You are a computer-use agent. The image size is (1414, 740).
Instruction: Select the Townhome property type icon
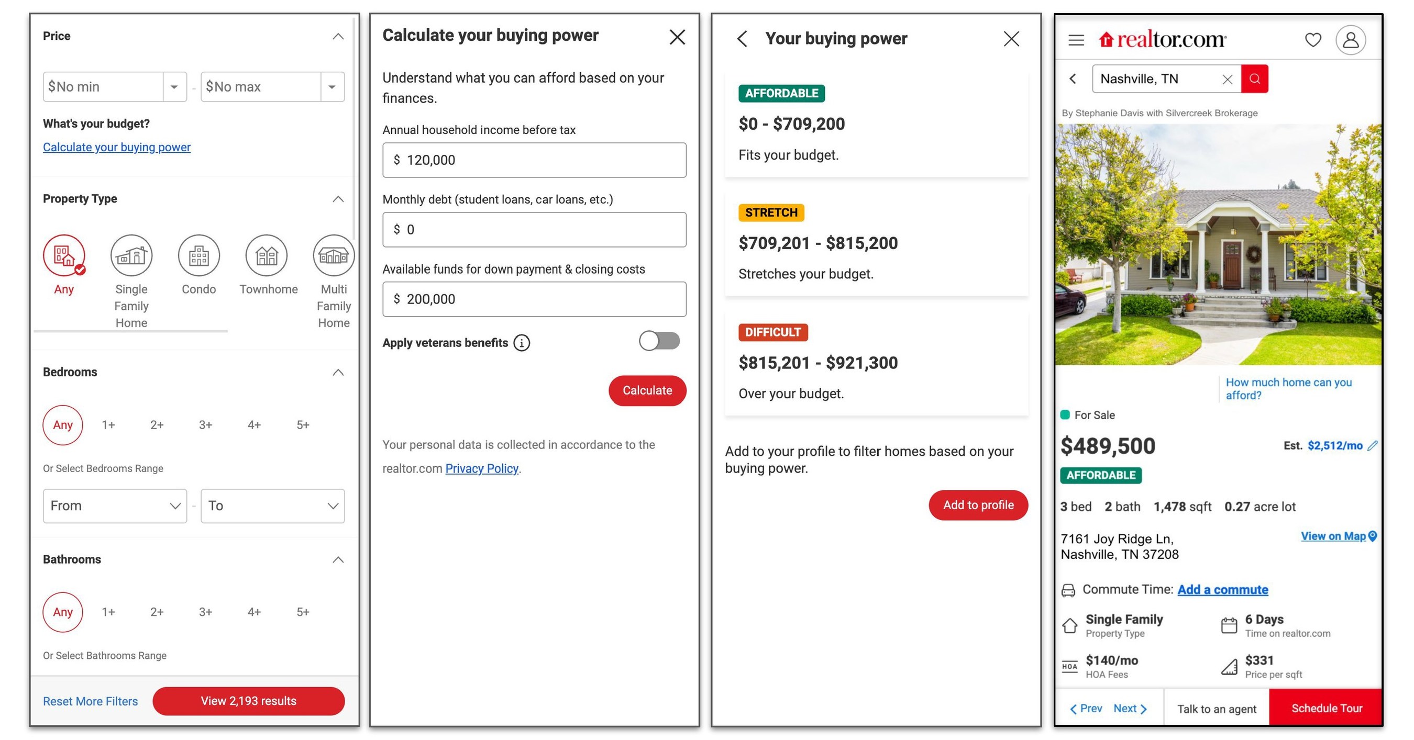click(267, 254)
